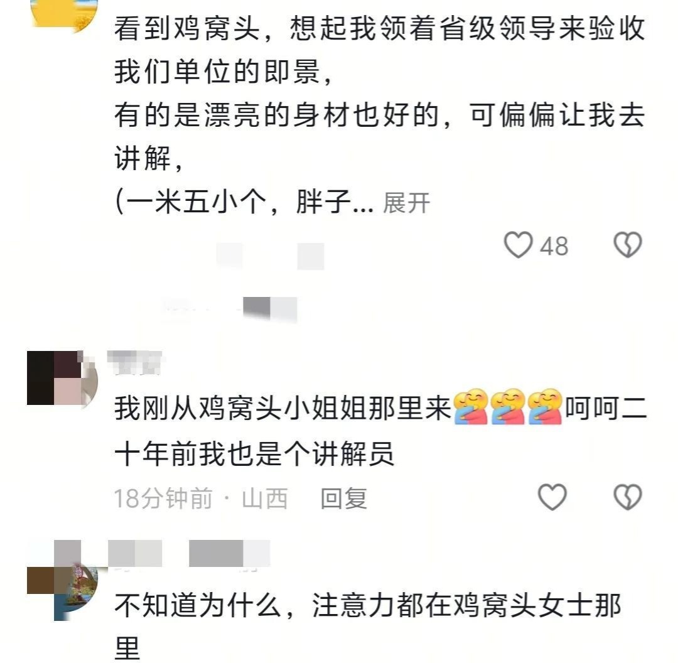Like the comment with 48 likes
The width and height of the screenshot is (678, 663).
click(x=518, y=245)
